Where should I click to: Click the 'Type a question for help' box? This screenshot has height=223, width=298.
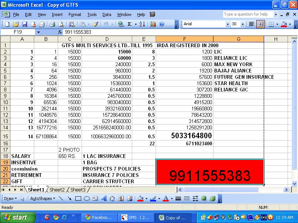pos(248,14)
